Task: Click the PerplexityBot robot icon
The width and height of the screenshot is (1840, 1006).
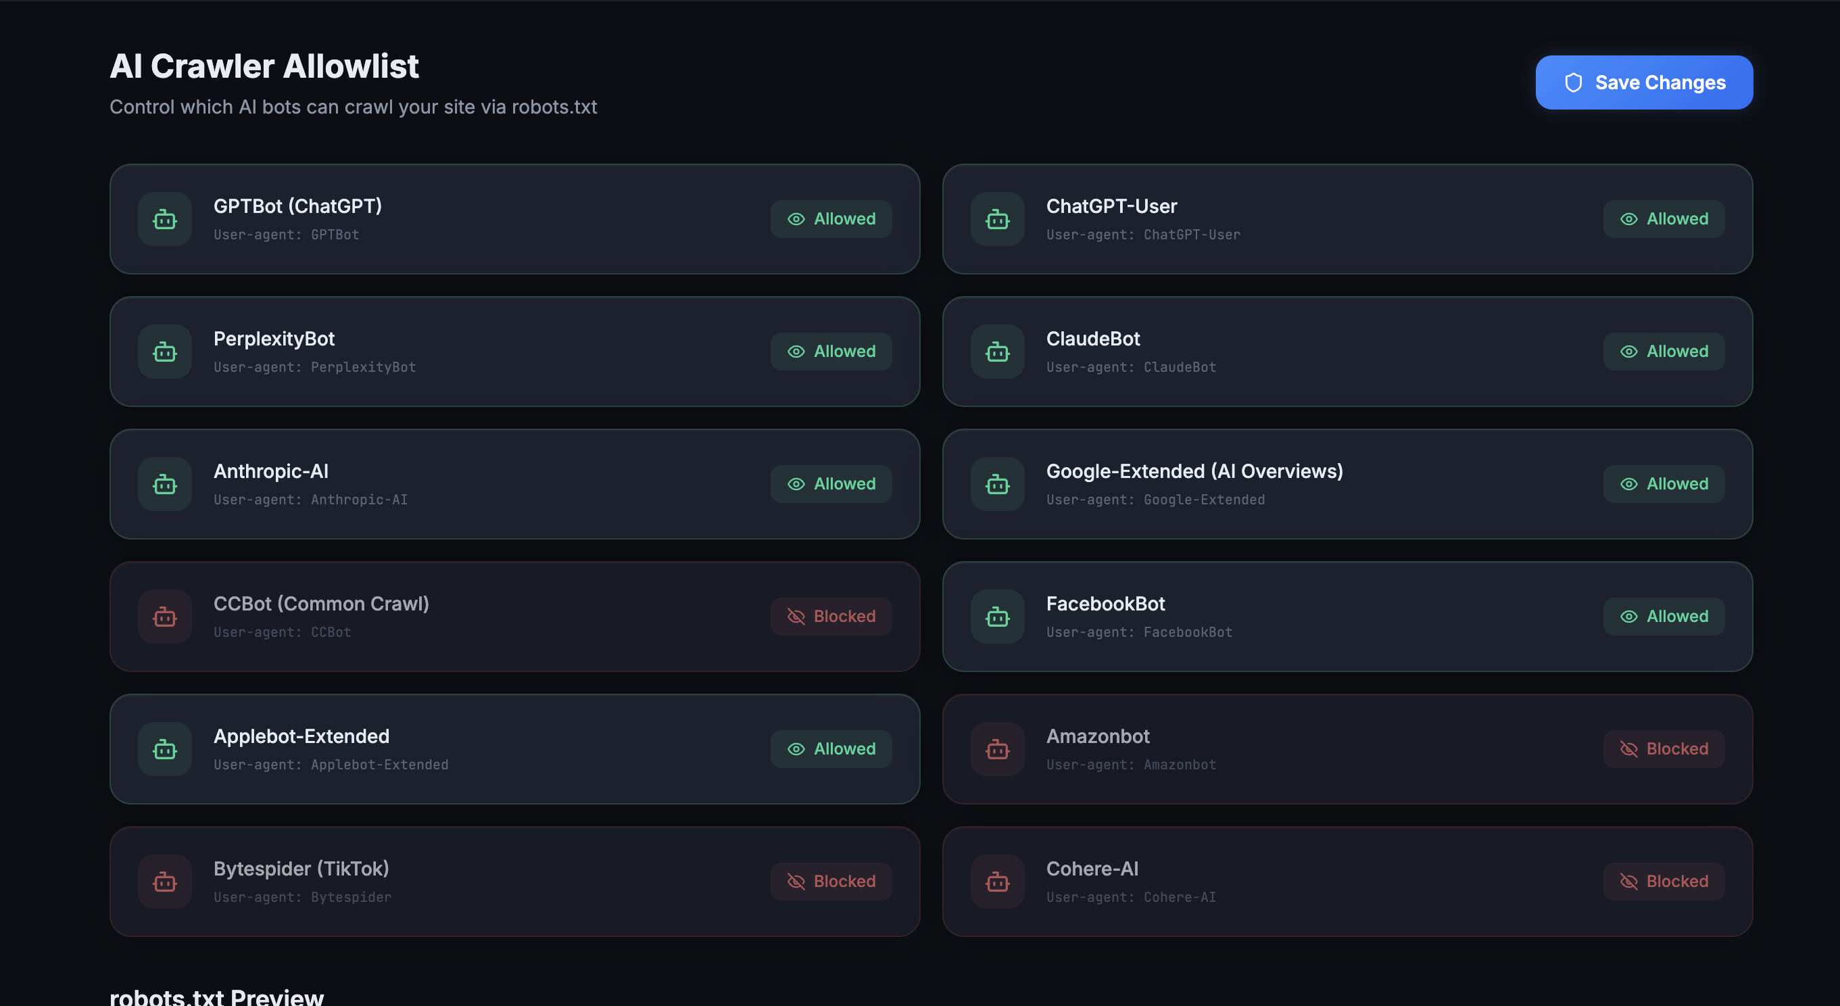Action: tap(164, 351)
